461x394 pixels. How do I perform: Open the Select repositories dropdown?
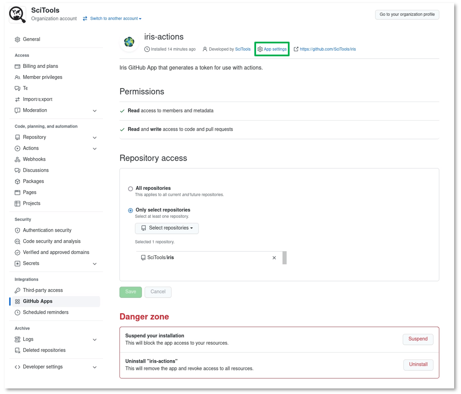pyautogui.click(x=167, y=228)
